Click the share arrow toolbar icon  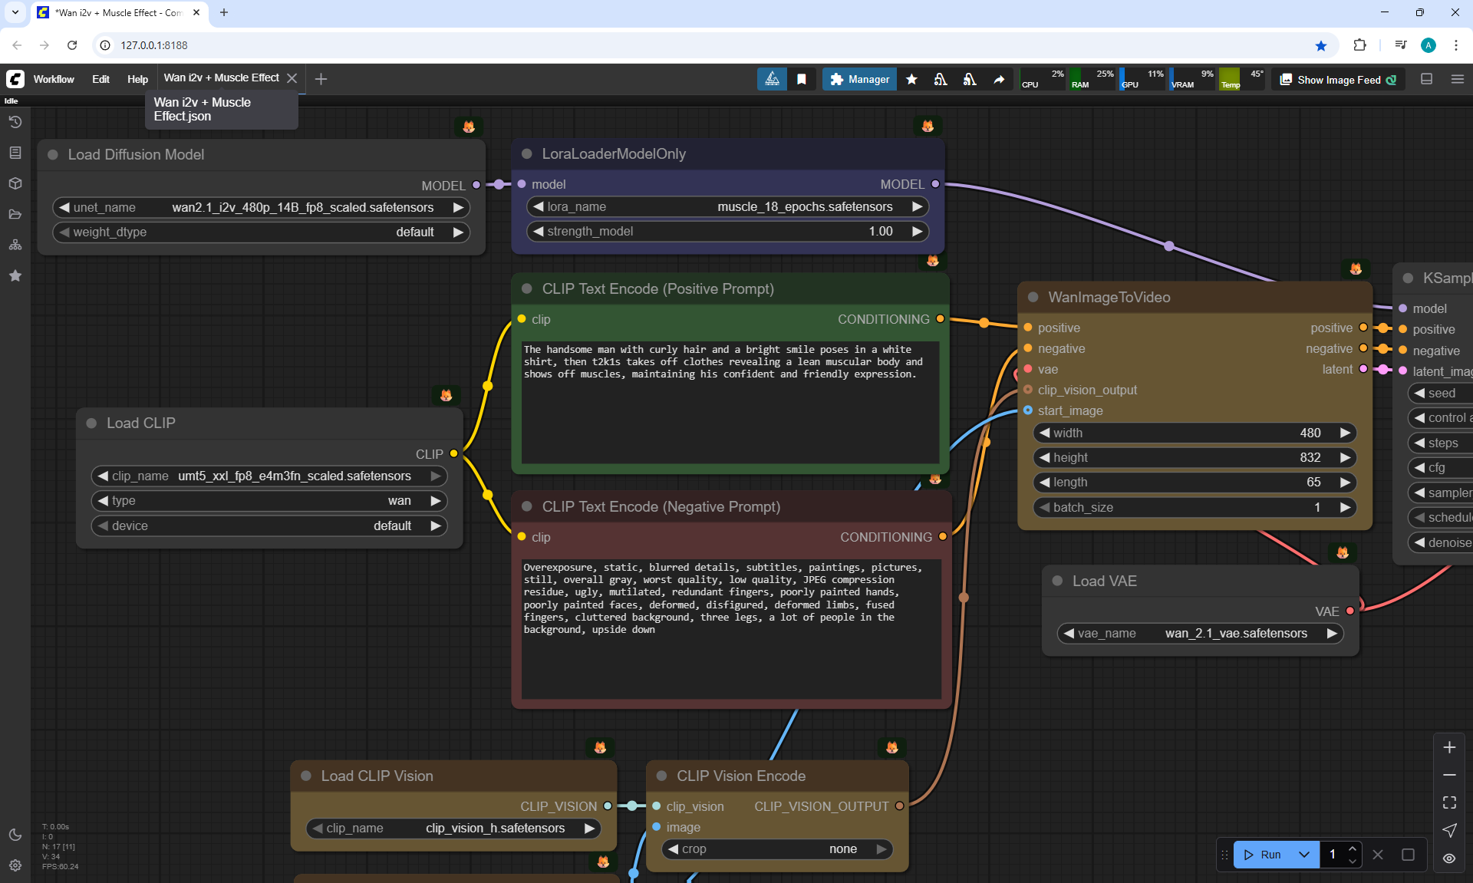[999, 79]
